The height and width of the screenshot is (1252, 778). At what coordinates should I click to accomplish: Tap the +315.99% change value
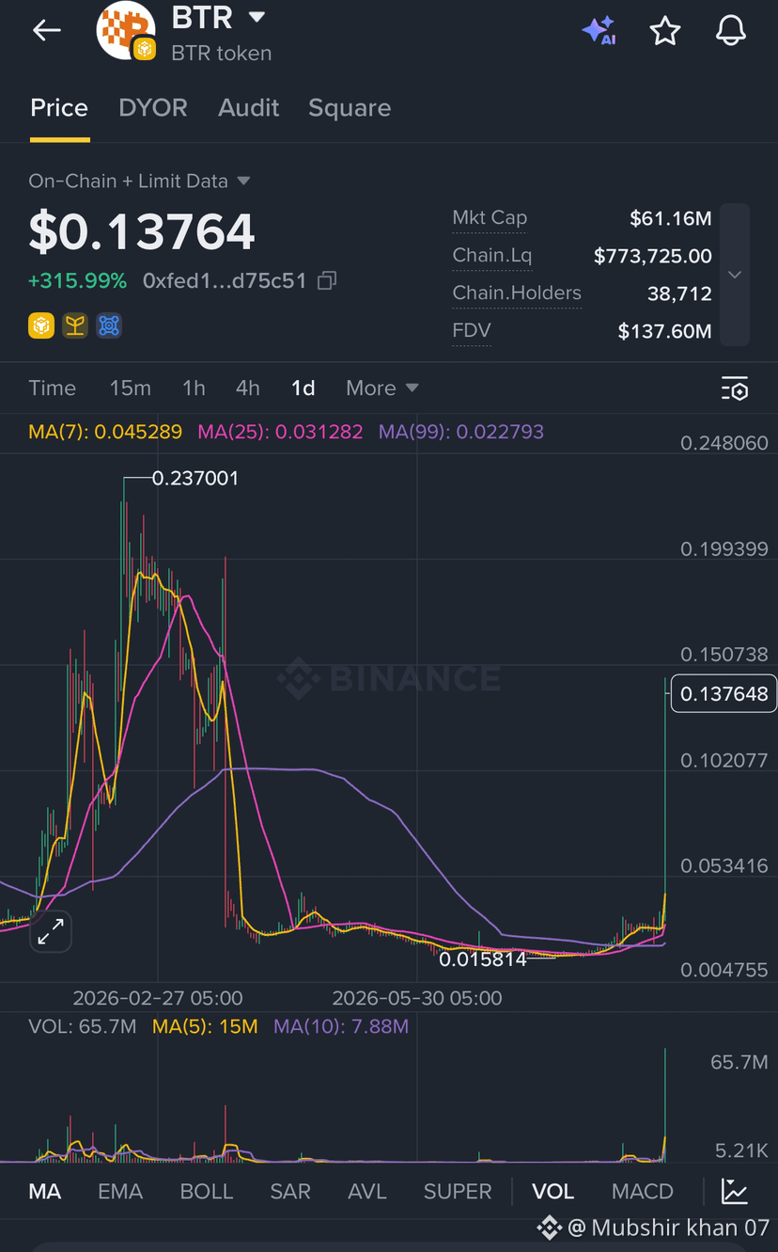[x=77, y=280]
